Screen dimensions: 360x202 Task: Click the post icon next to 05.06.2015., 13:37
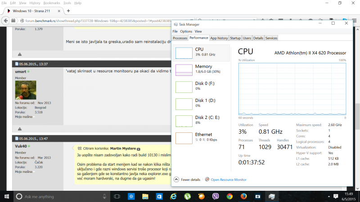click(x=17, y=64)
